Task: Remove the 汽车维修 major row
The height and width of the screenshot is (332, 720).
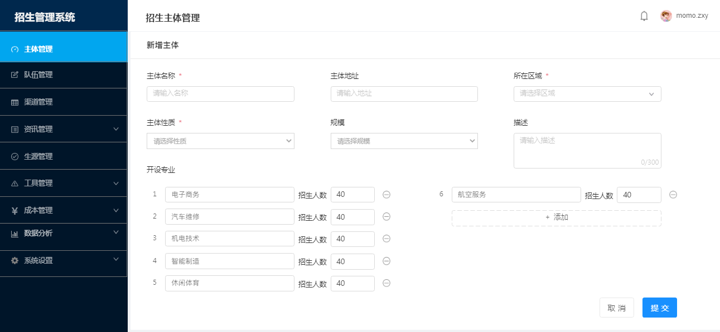Action: (386, 217)
